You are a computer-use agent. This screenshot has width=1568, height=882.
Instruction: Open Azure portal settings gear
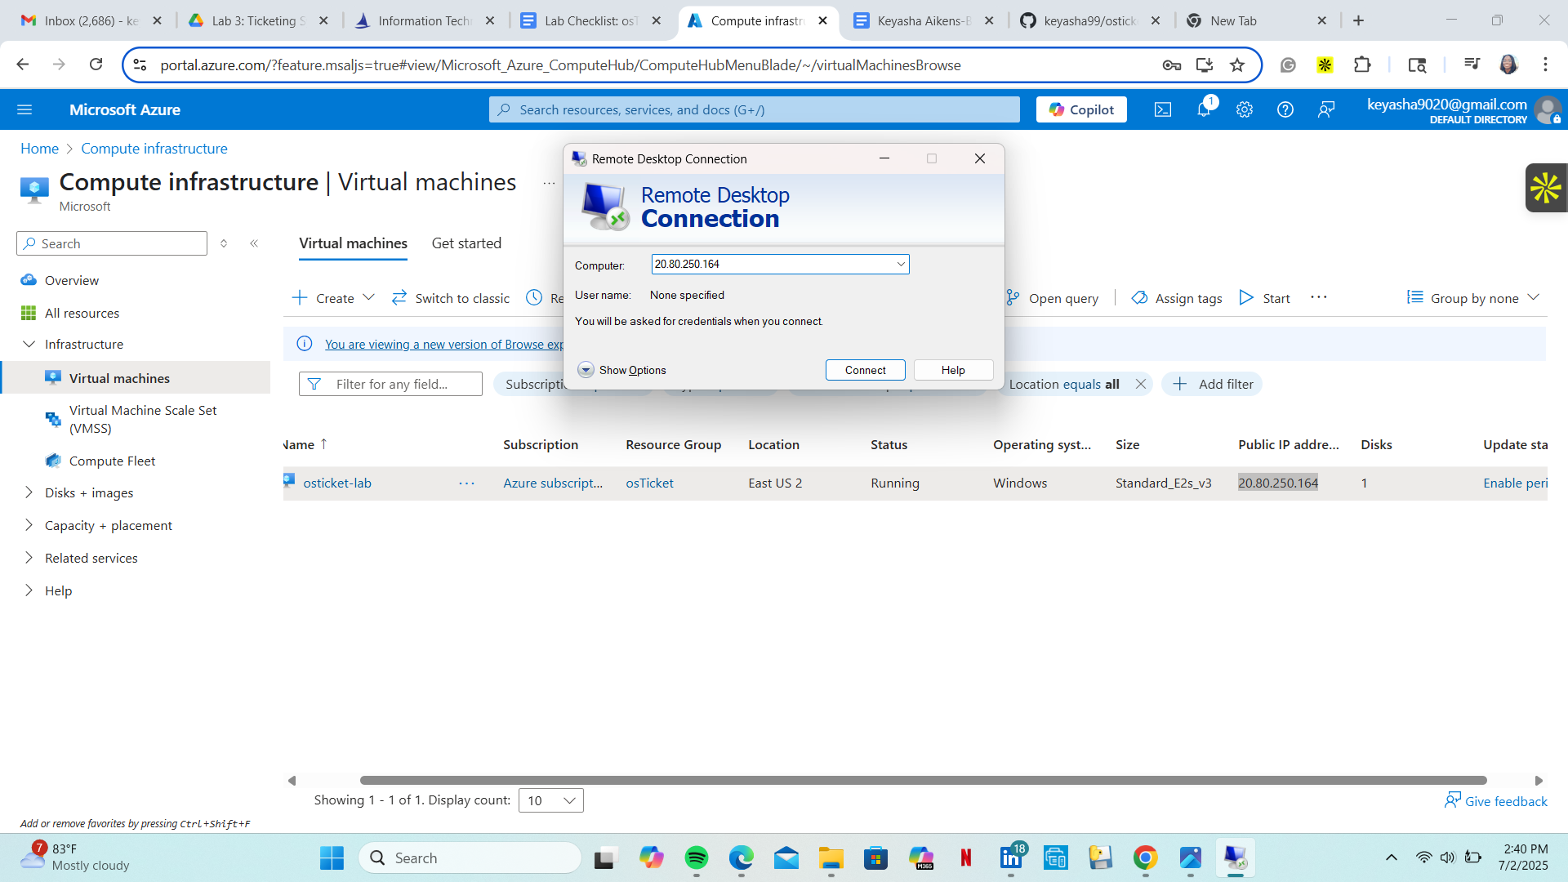1245,109
